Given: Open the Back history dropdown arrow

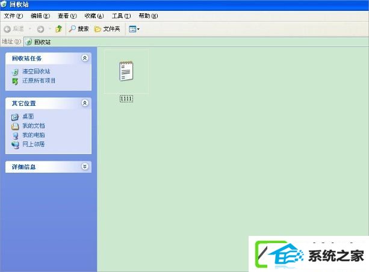Looking at the screenshot, I should 30,29.
